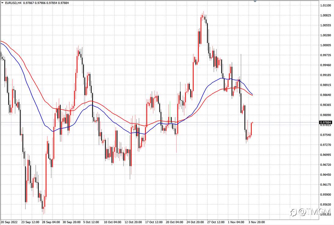Image resolution: width=334 pixels, height=225 pixels.
Task: Click the chart shift triangle marker at top
Action: pyautogui.click(x=255, y=1)
